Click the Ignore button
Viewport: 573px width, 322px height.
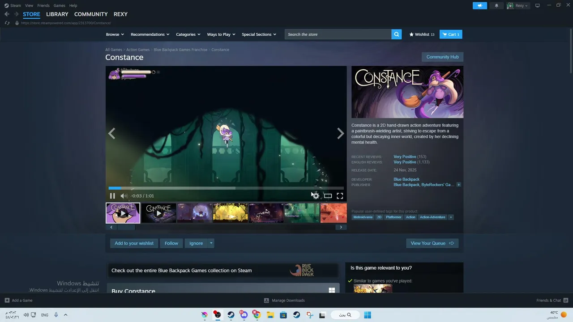[196, 243]
